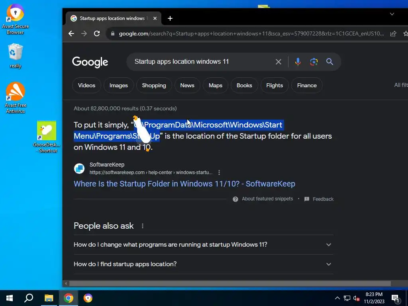The image size is (408, 306).
Task: Open Windows notification center
Action: click(x=396, y=298)
